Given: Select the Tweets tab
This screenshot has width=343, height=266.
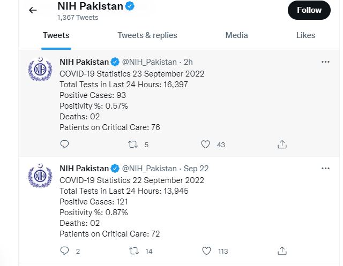Looking at the screenshot, I should 56,35.
